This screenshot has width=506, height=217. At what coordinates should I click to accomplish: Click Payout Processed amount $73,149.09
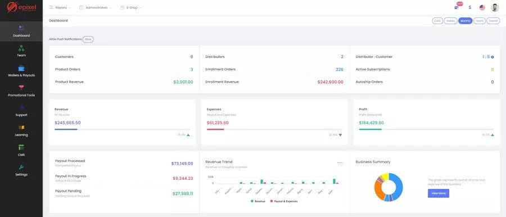(182, 164)
